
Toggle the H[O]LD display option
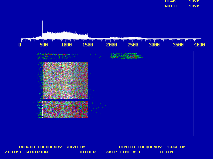[88, 152]
